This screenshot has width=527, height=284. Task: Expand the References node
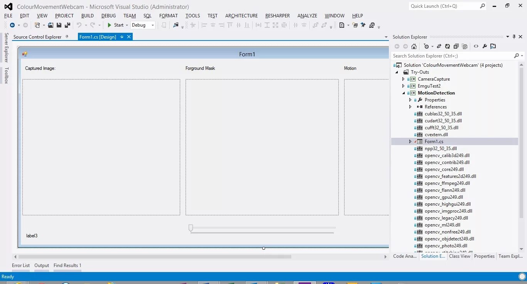410,107
